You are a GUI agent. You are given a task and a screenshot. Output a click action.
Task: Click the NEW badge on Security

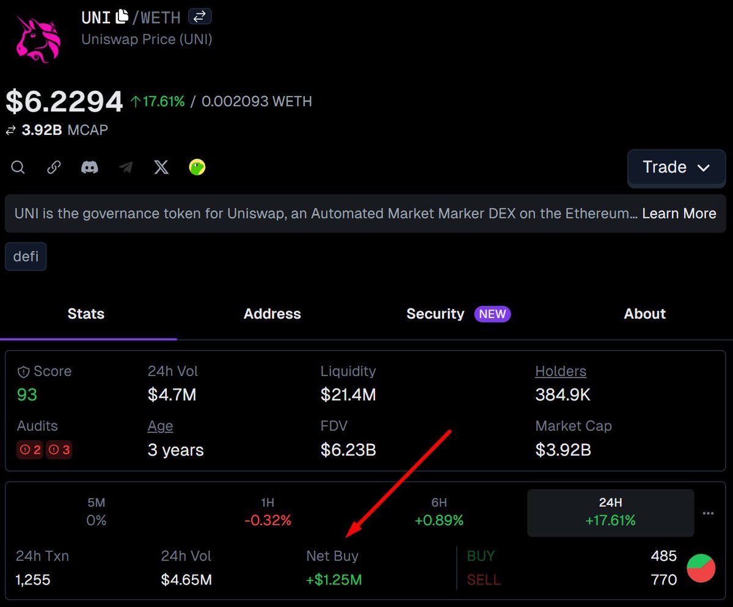(x=492, y=314)
